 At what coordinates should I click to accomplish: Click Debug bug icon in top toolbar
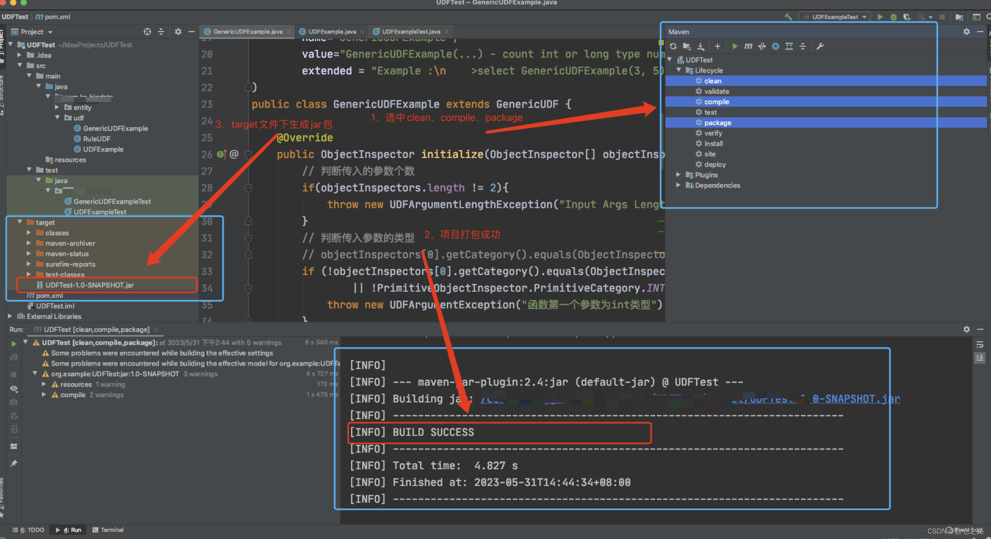click(x=893, y=17)
